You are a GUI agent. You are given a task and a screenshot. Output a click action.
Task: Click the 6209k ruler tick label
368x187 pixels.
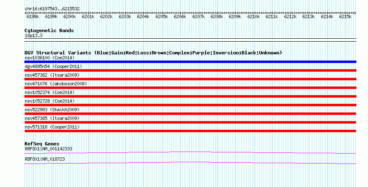pos(235,17)
